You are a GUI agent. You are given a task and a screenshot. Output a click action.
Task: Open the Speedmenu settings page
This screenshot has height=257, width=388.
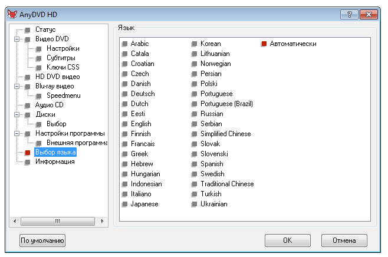click(x=63, y=95)
